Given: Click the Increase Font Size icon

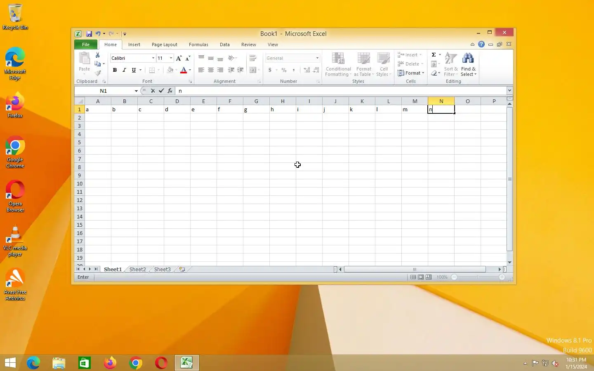Looking at the screenshot, I should click(x=179, y=58).
